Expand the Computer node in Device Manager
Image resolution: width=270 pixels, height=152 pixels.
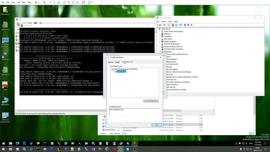pyautogui.click(x=159, y=37)
